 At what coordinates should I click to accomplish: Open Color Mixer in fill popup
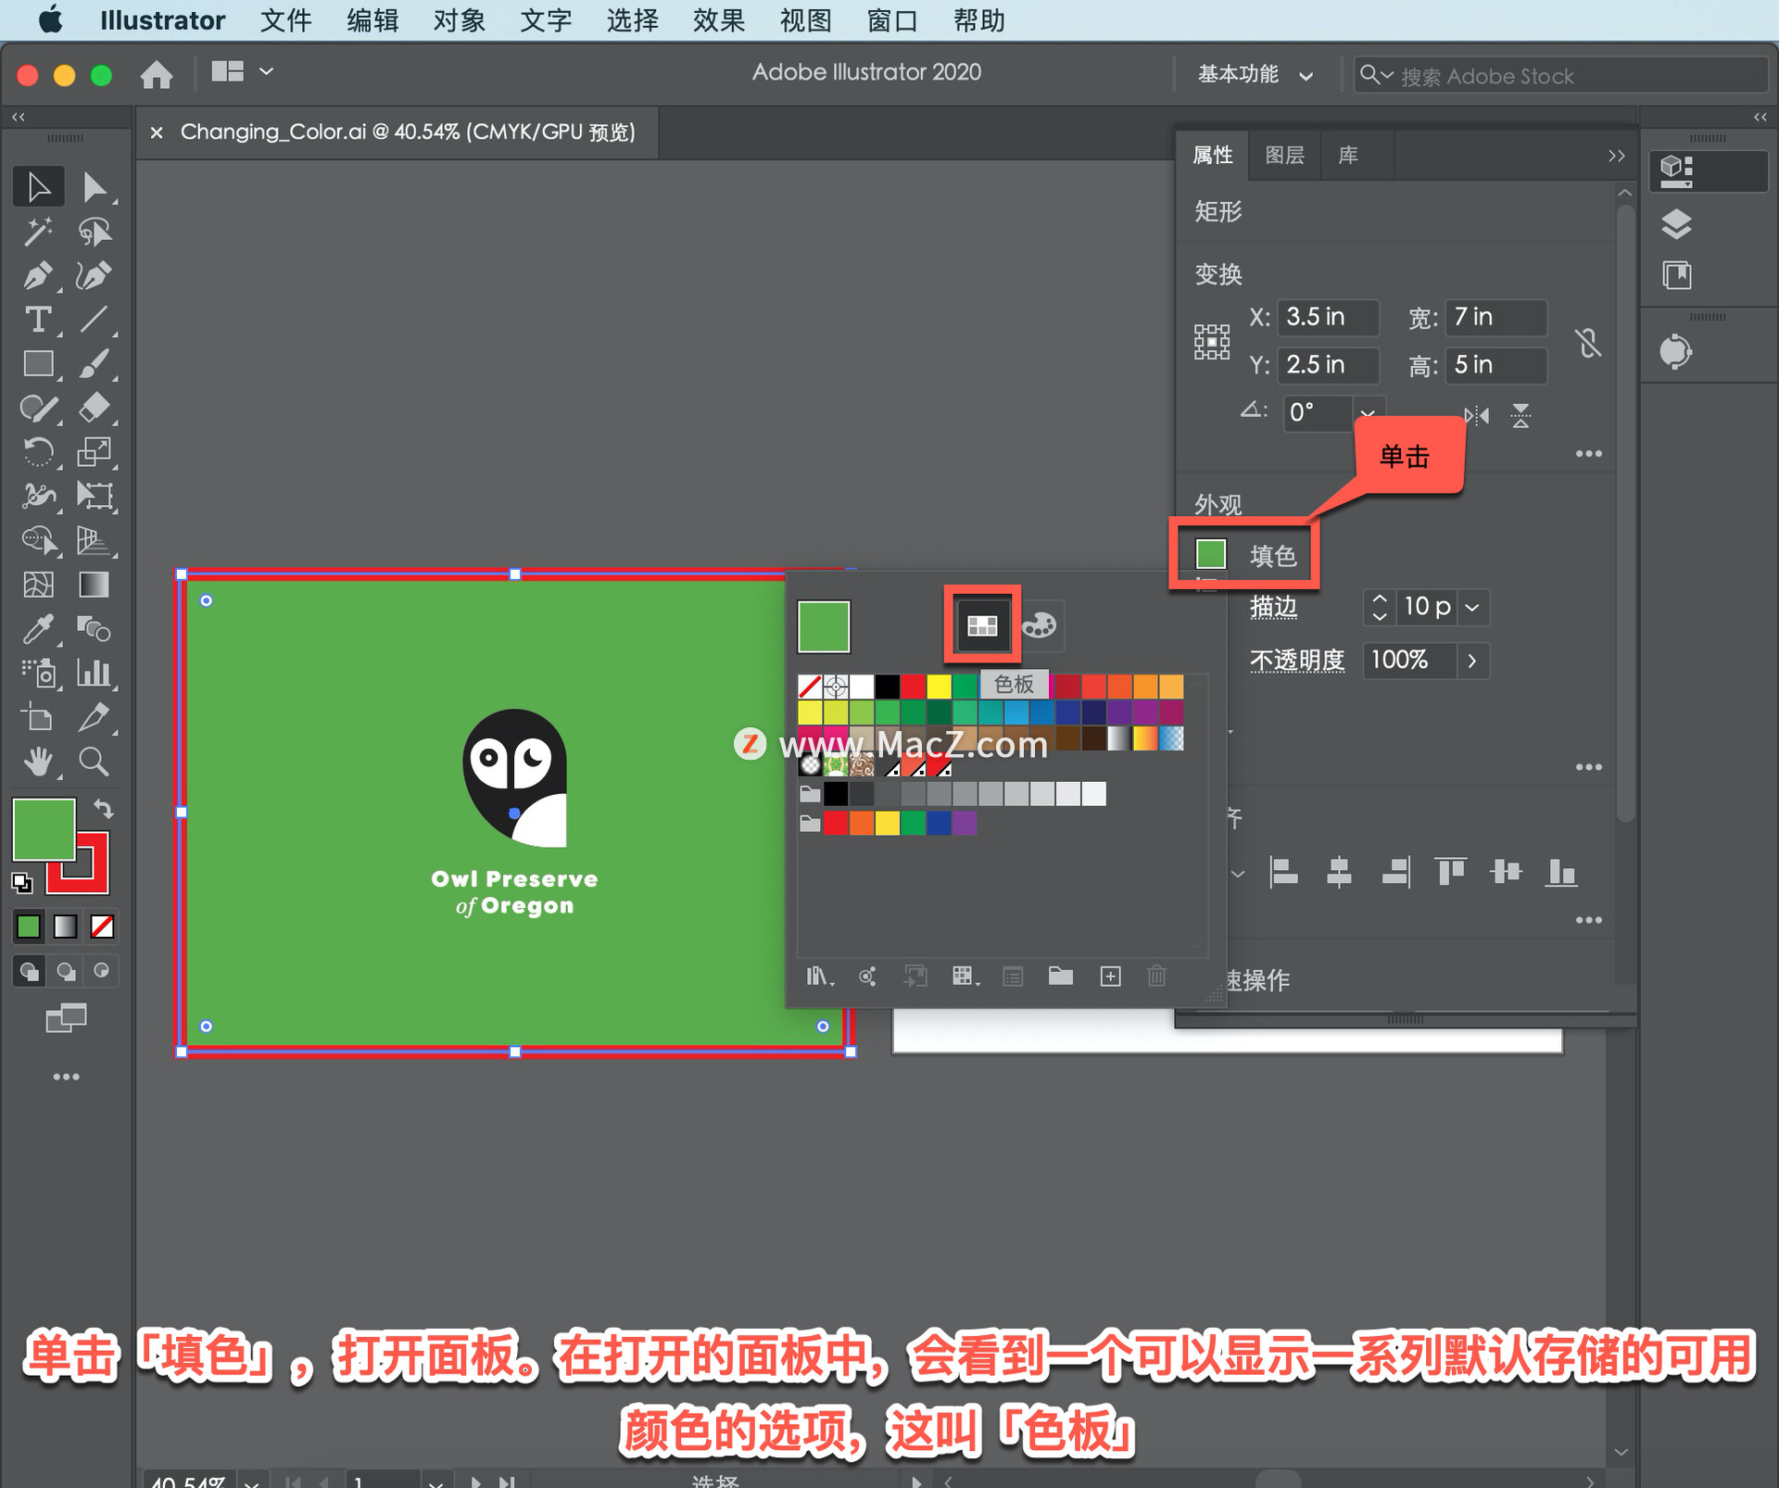(x=1039, y=625)
